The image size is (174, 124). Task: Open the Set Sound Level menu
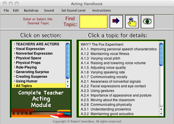click(73, 10)
